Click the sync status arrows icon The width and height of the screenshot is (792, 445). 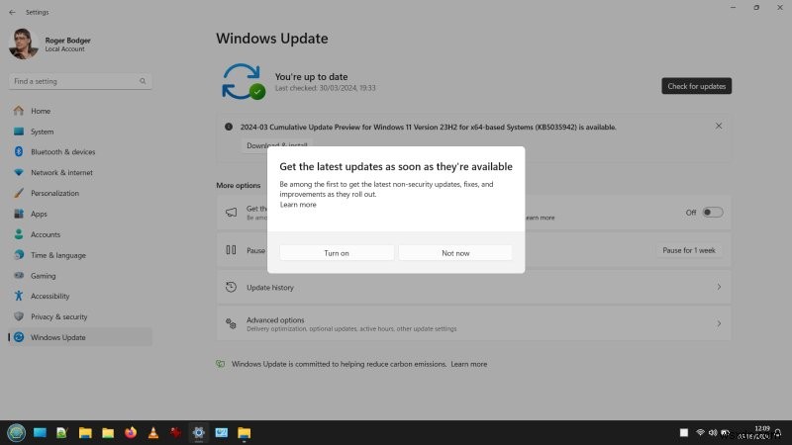click(x=244, y=81)
